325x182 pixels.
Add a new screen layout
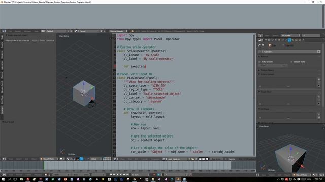pyautogui.click(x=68, y=31)
